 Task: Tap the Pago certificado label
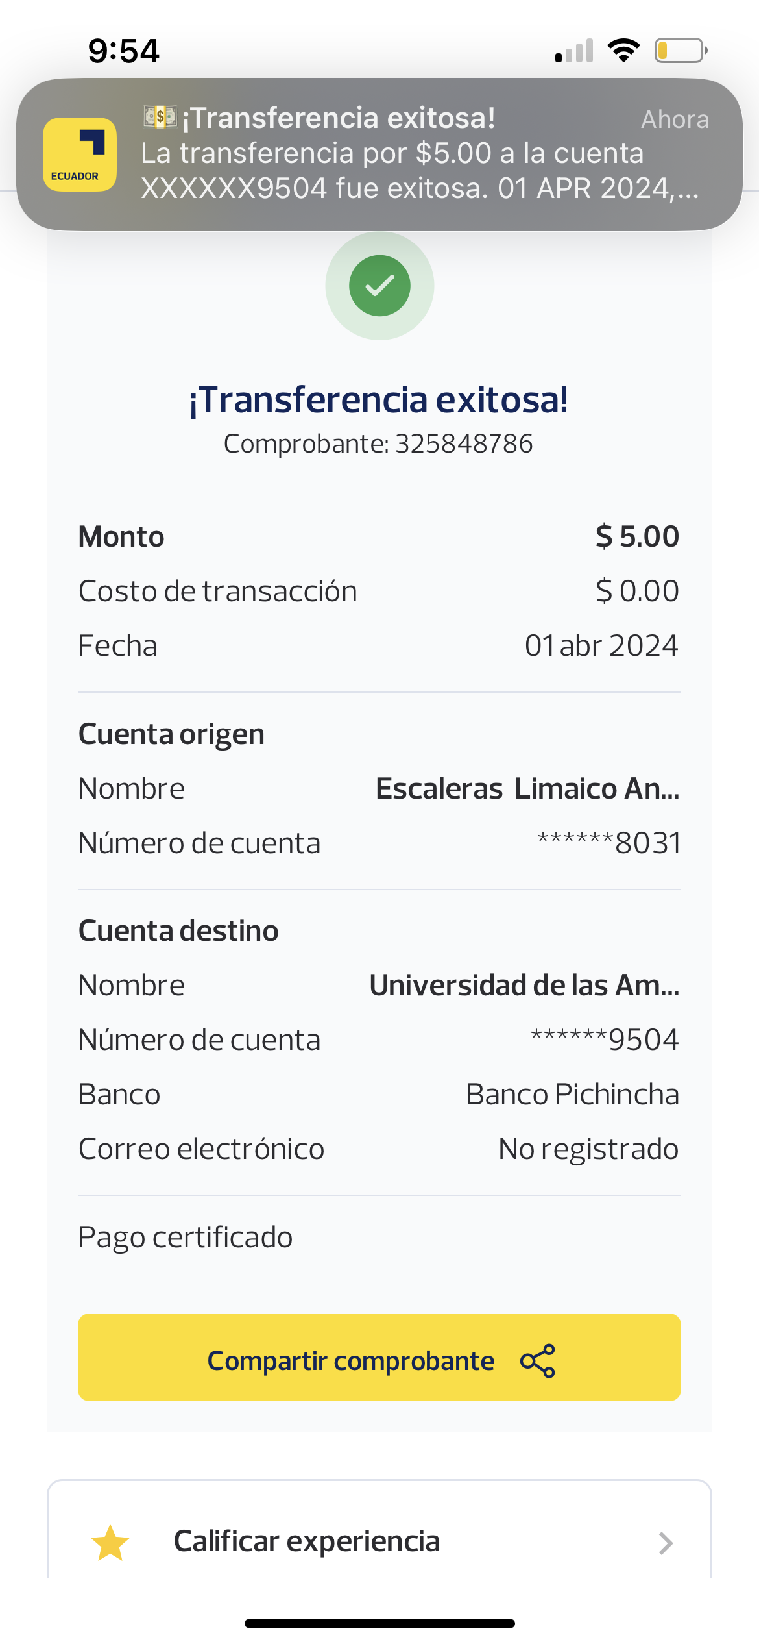click(186, 1238)
